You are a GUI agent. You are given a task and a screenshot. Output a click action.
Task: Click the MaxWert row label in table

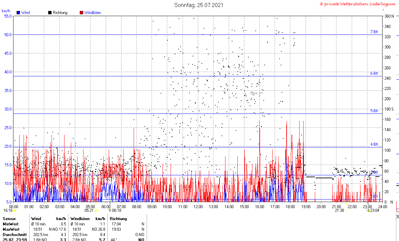(11, 229)
